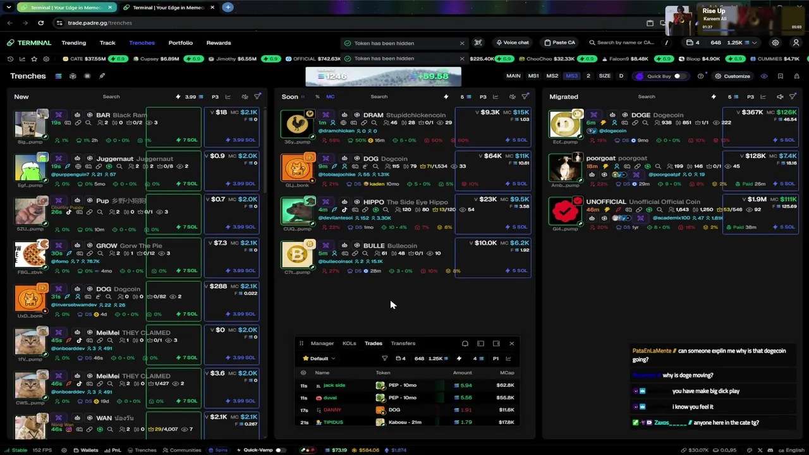Open the Default preset dropdown in trades panel
This screenshot has height=455, width=809.
(x=319, y=358)
